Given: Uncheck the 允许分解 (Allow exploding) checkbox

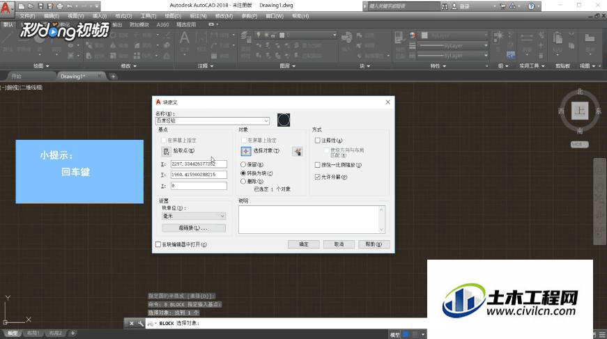Looking at the screenshot, I should click(317, 177).
